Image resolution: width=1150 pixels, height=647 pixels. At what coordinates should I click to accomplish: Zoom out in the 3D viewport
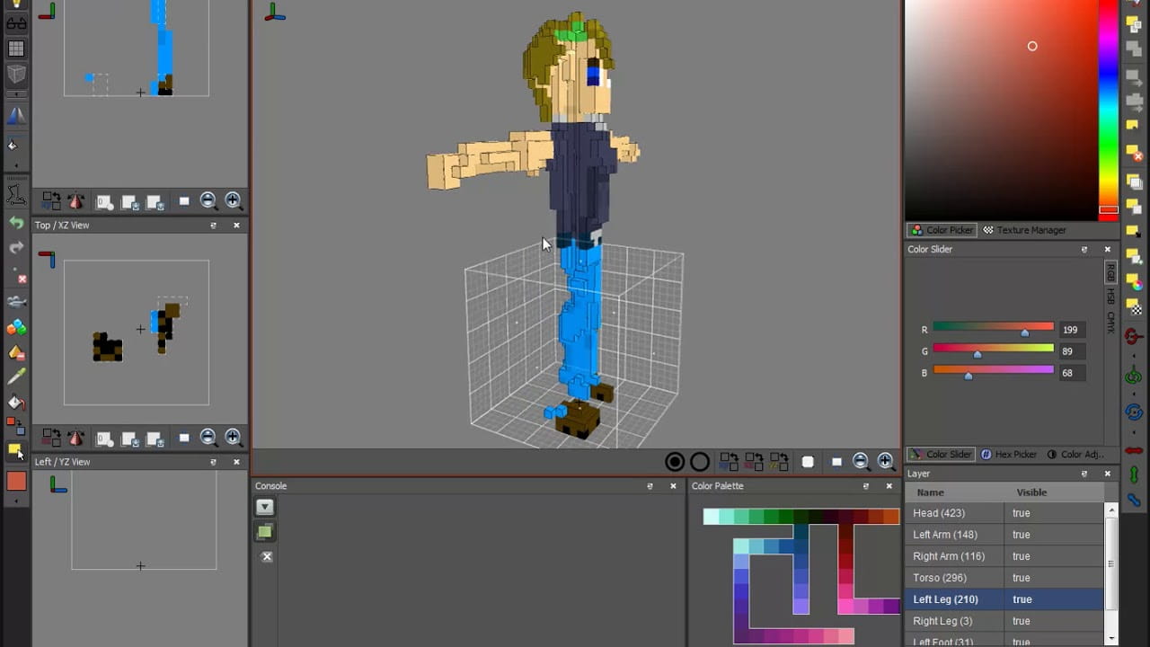861,462
